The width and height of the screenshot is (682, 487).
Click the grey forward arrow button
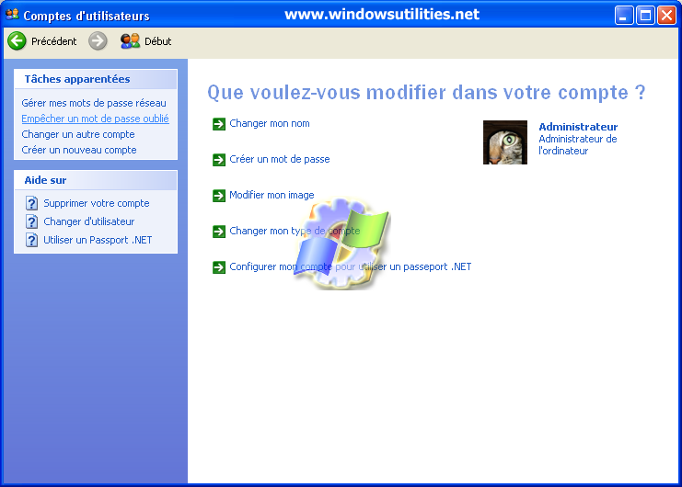pyautogui.click(x=98, y=41)
